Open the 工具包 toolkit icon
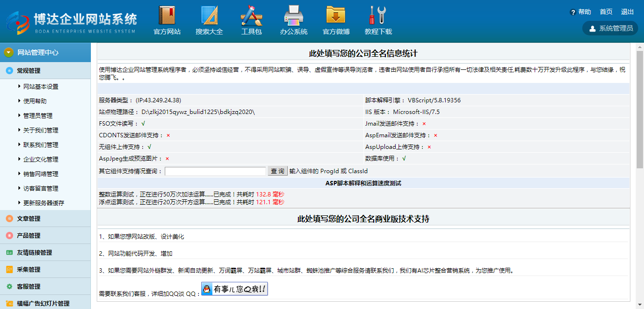The width and height of the screenshot is (644, 309). [251, 16]
